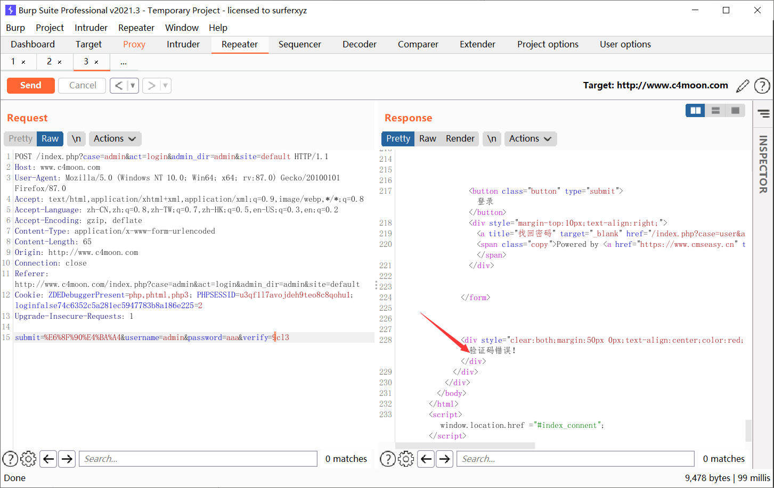Click the Burp Suite window logo icon
The width and height of the screenshot is (774, 488).
(10, 10)
